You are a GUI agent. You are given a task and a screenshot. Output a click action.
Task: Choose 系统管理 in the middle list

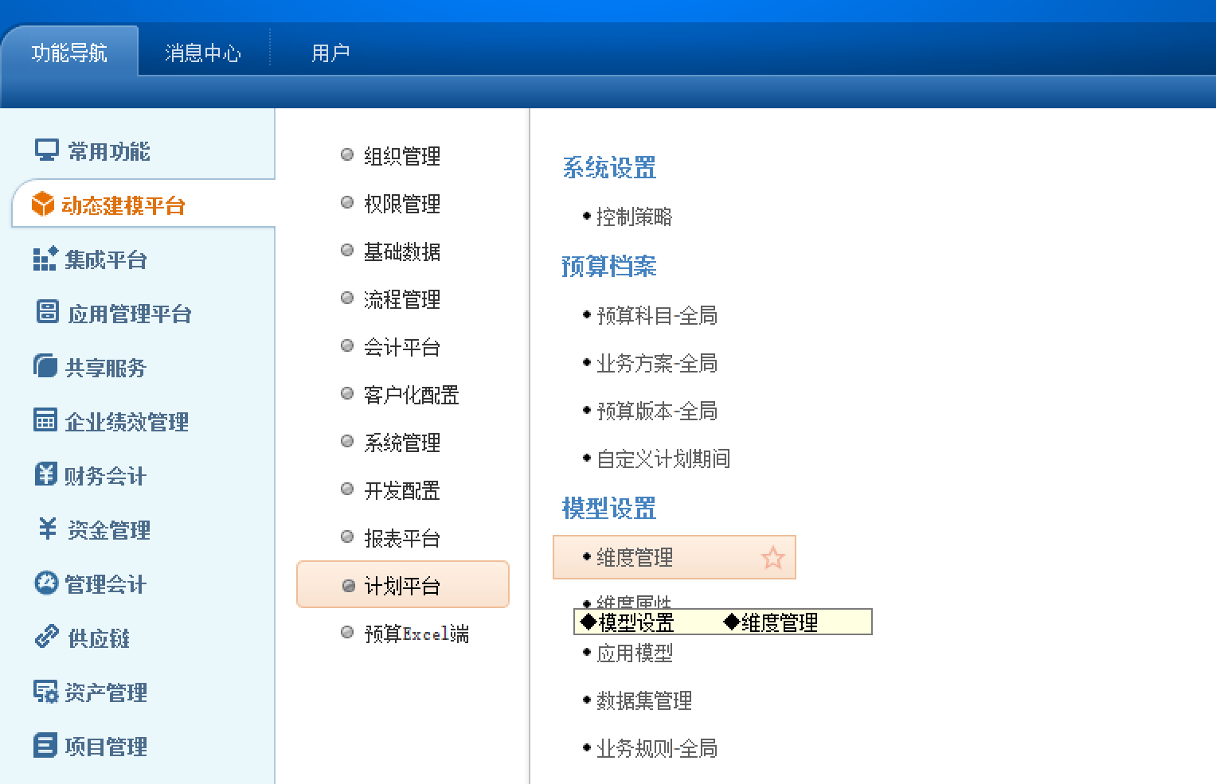(x=402, y=443)
